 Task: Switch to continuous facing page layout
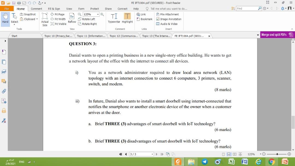[240, 154]
